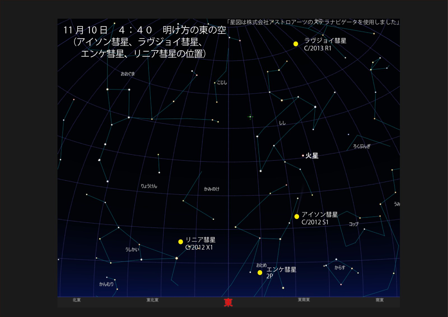Click the 火星 planet label
This screenshot has width=448, height=317.
pos(312,156)
